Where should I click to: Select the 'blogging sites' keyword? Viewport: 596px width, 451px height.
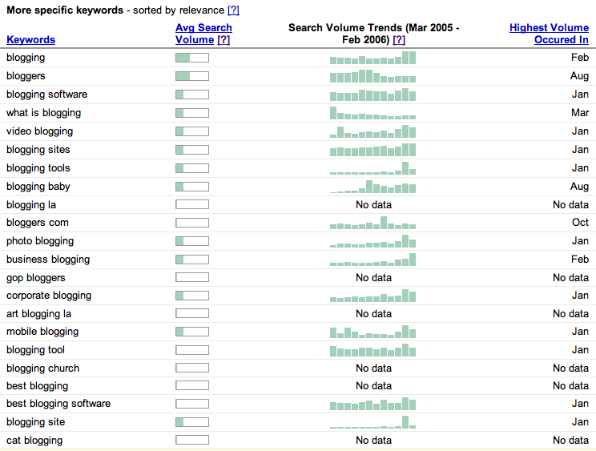[38, 150]
